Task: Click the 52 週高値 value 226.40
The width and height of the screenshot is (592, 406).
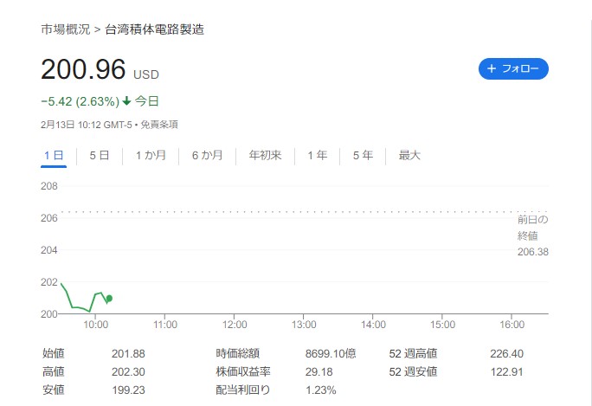Action: tap(506, 354)
